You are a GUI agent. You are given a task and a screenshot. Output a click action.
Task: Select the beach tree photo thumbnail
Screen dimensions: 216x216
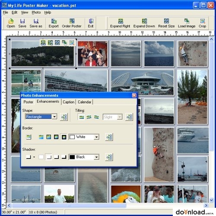192,97
